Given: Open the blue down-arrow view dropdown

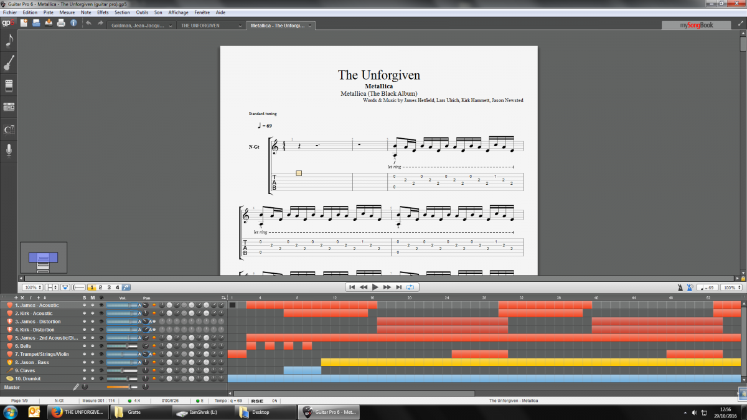Looking at the screenshot, I should (x=65, y=287).
